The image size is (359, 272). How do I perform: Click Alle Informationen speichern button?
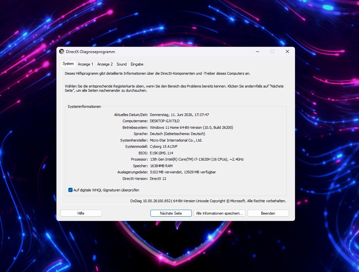(219, 213)
